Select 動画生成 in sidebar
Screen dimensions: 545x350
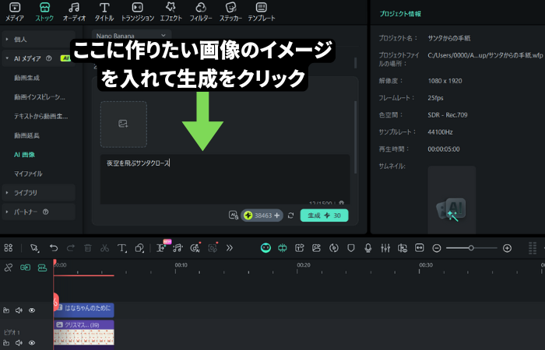pos(26,78)
